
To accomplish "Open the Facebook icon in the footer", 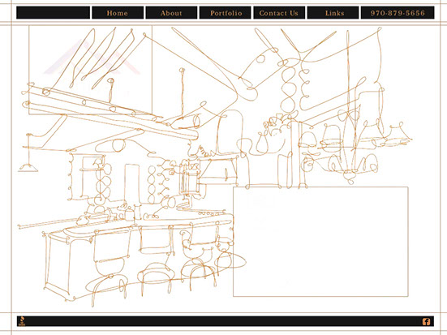I will (x=426, y=321).
